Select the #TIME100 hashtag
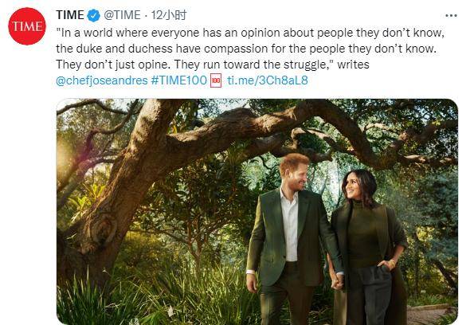Screen dimensions: 470x325 179,80
